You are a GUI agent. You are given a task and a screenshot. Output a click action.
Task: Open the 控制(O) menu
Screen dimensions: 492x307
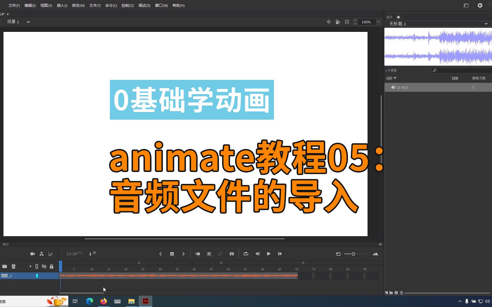click(x=128, y=5)
